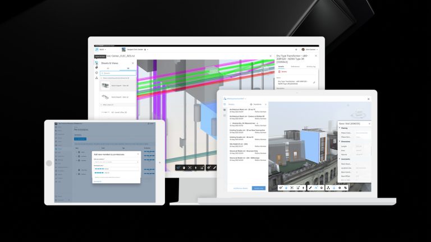Click clock history icon in monitor sidebar
This screenshot has height=242, width=431.
tap(97, 73)
